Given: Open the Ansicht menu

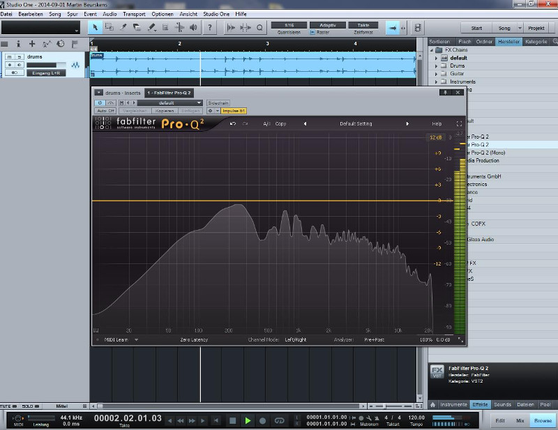Looking at the screenshot, I should 188,14.
